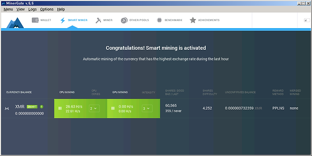Image resolution: width=312 pixels, height=156 pixels.
Task: Open the Options menu
Action: tap(47, 10)
